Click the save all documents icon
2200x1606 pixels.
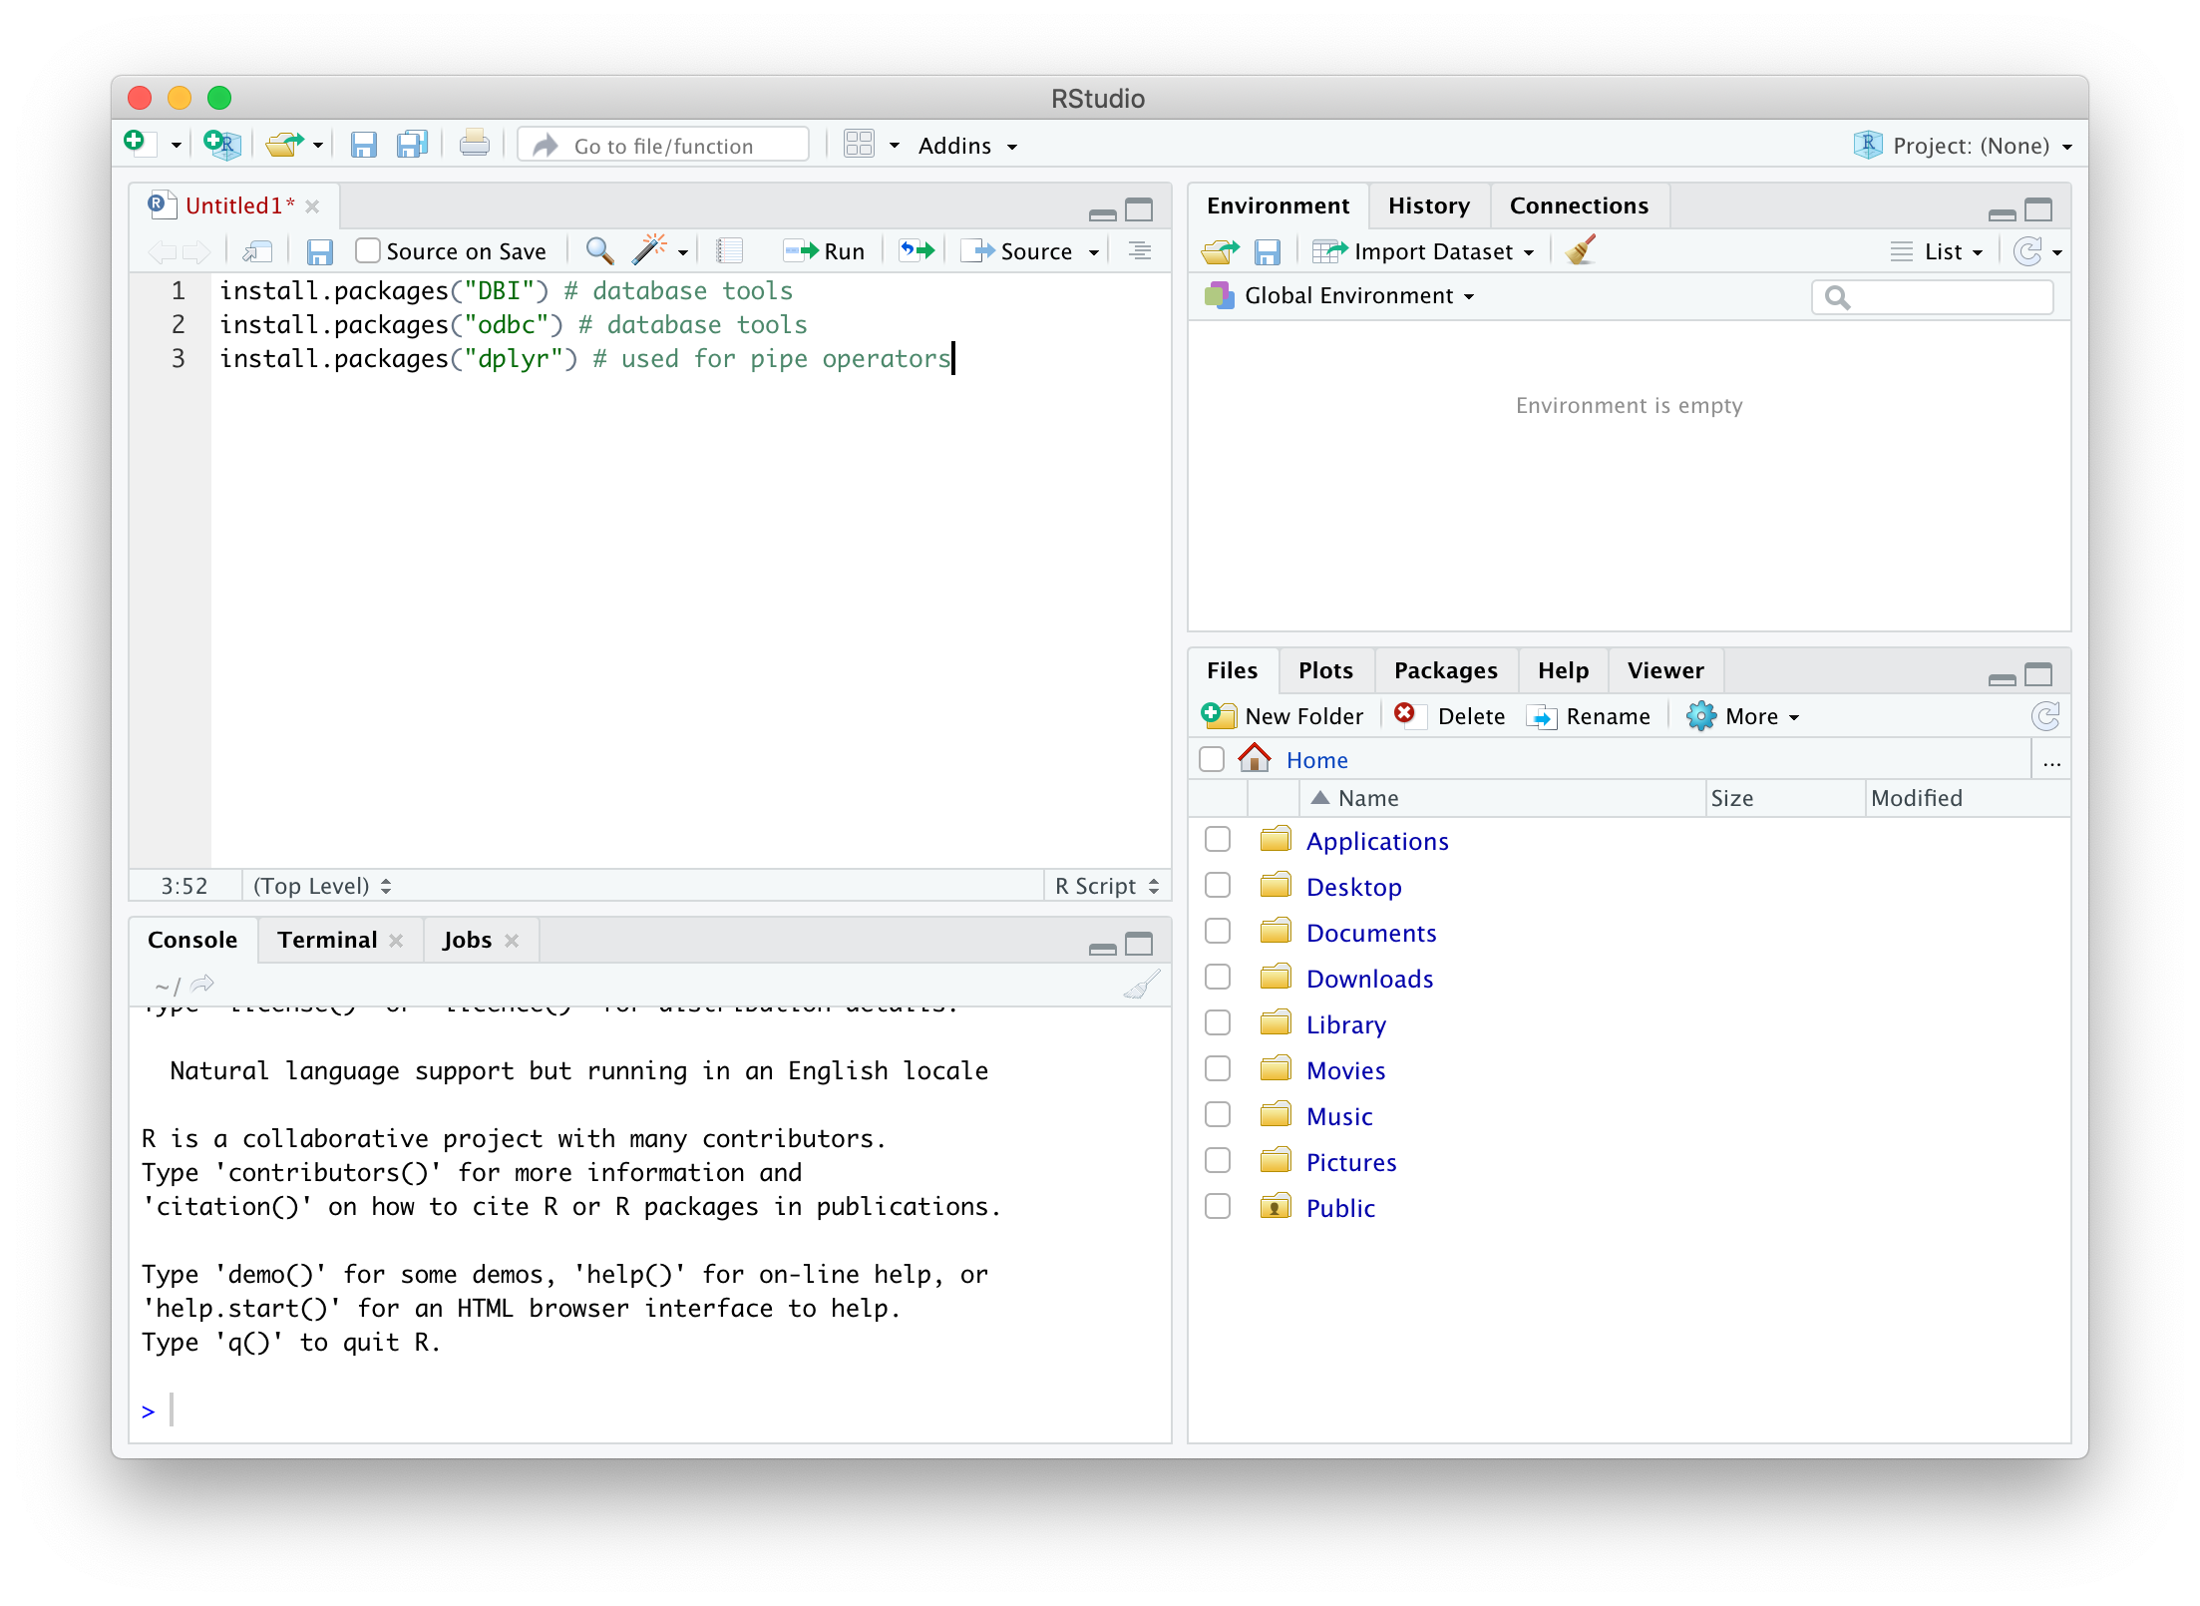click(x=412, y=146)
